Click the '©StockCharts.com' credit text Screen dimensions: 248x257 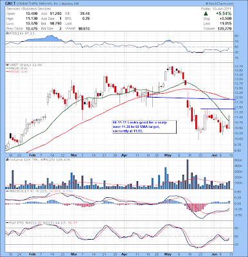point(220,4)
